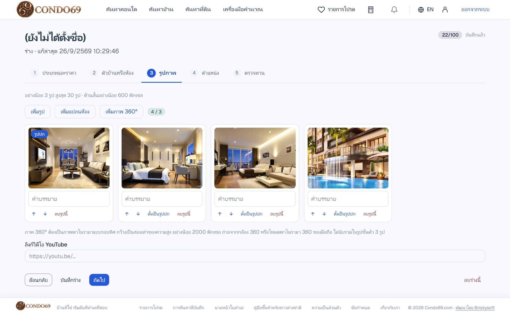This screenshot has width=510, height=318.
Task: Switch to step 1 ประเภทและราคา tab
Action: [53, 73]
